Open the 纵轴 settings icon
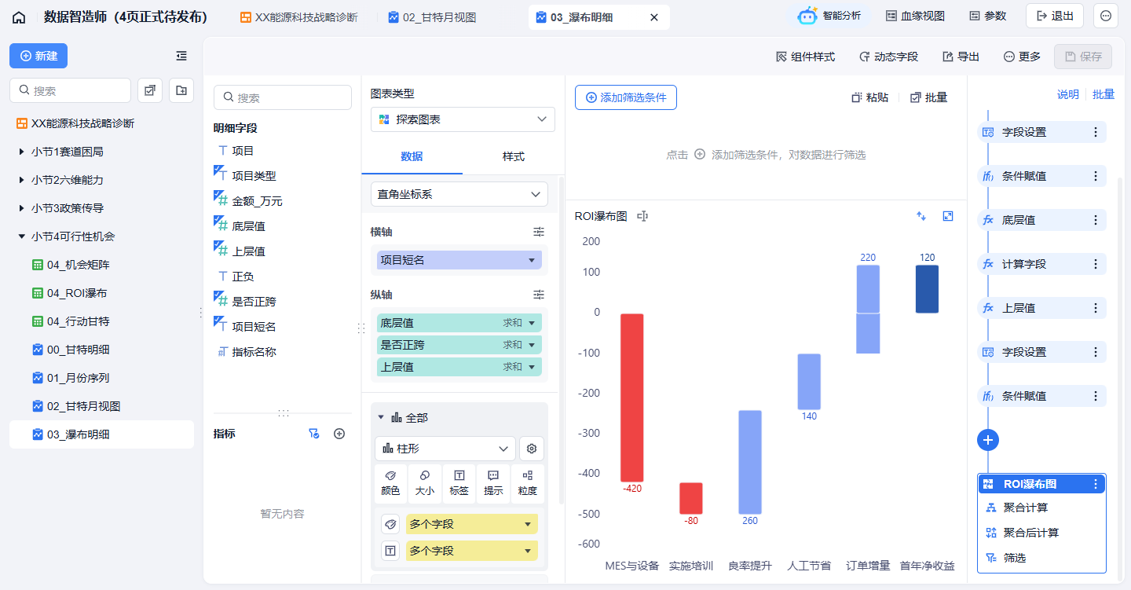The width and height of the screenshot is (1131, 590). coord(539,295)
